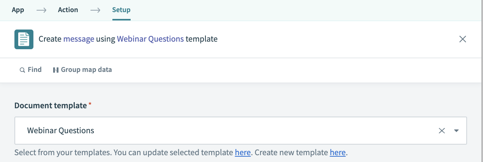
Task: Click the 'Select from your templates' hint text
Action: click(x=61, y=153)
